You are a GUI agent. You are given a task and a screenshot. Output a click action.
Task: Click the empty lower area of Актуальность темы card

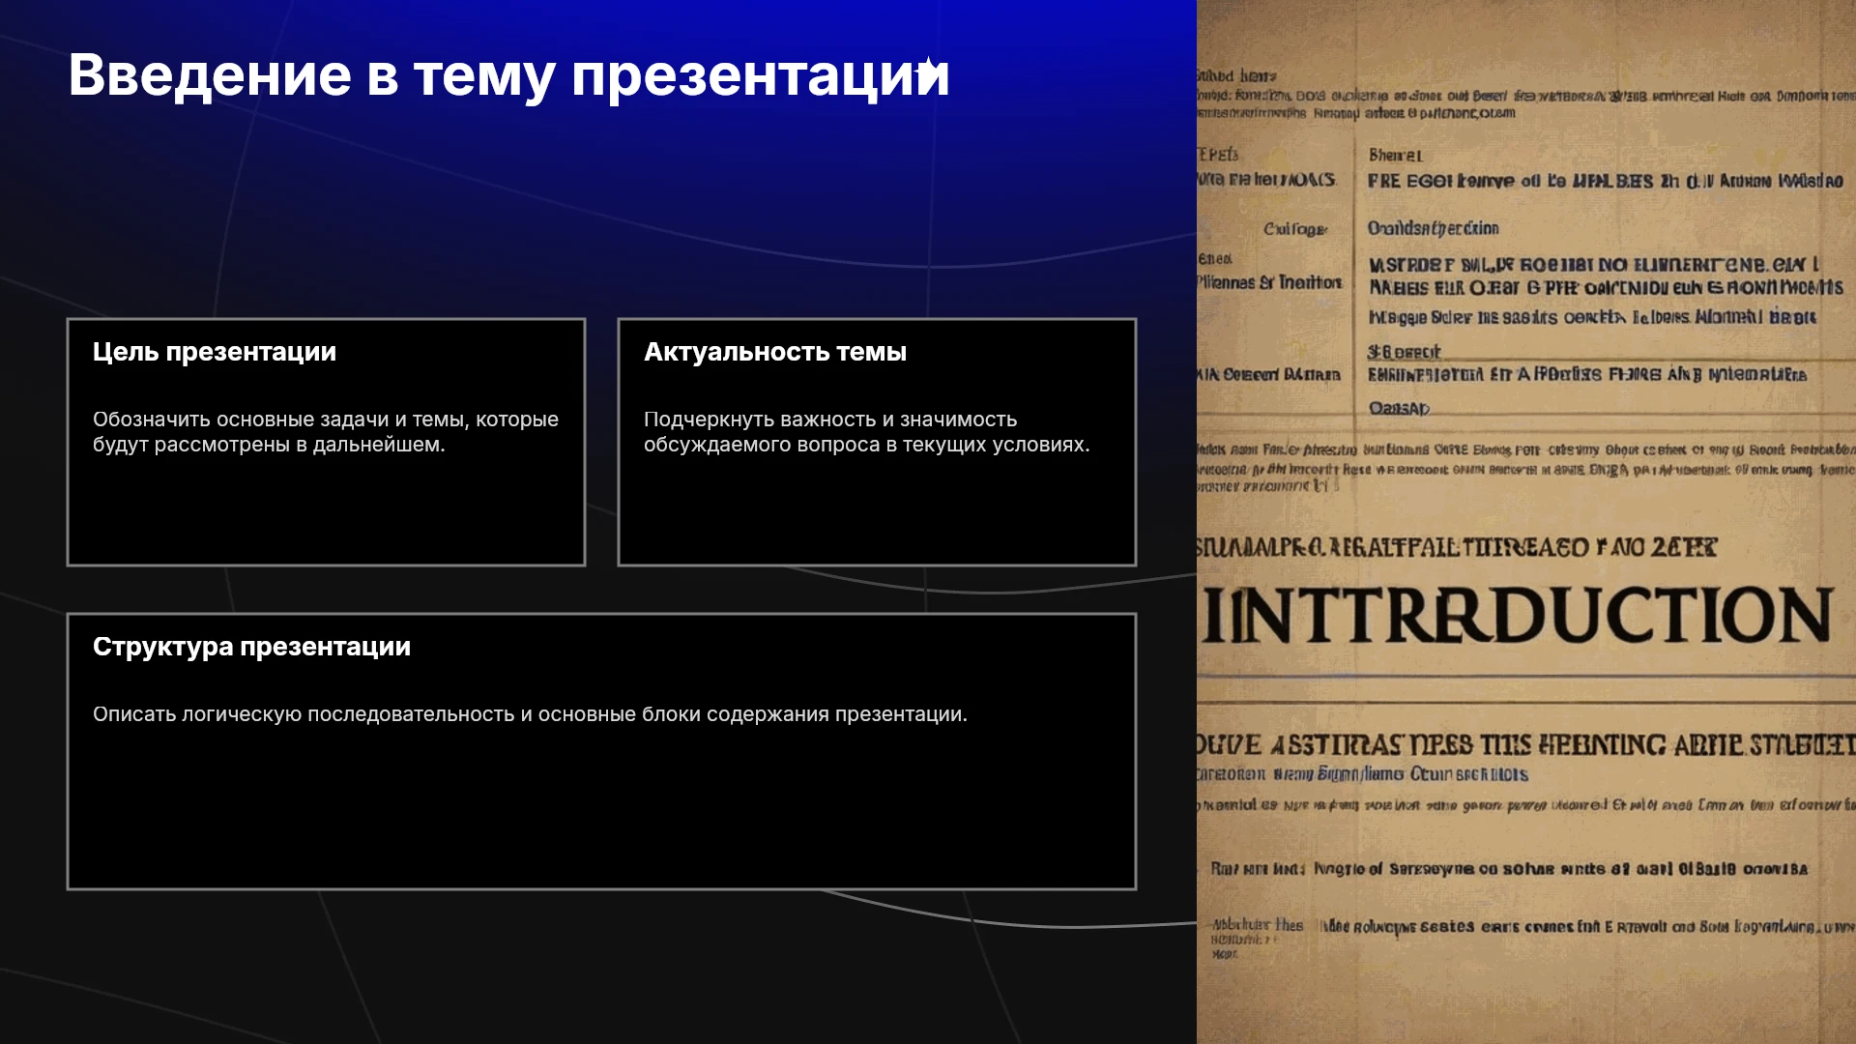tap(877, 512)
